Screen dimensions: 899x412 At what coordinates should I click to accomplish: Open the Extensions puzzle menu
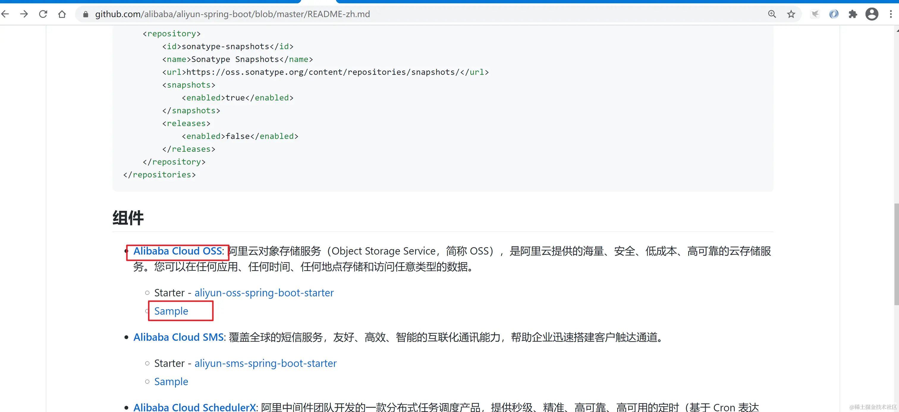click(853, 14)
